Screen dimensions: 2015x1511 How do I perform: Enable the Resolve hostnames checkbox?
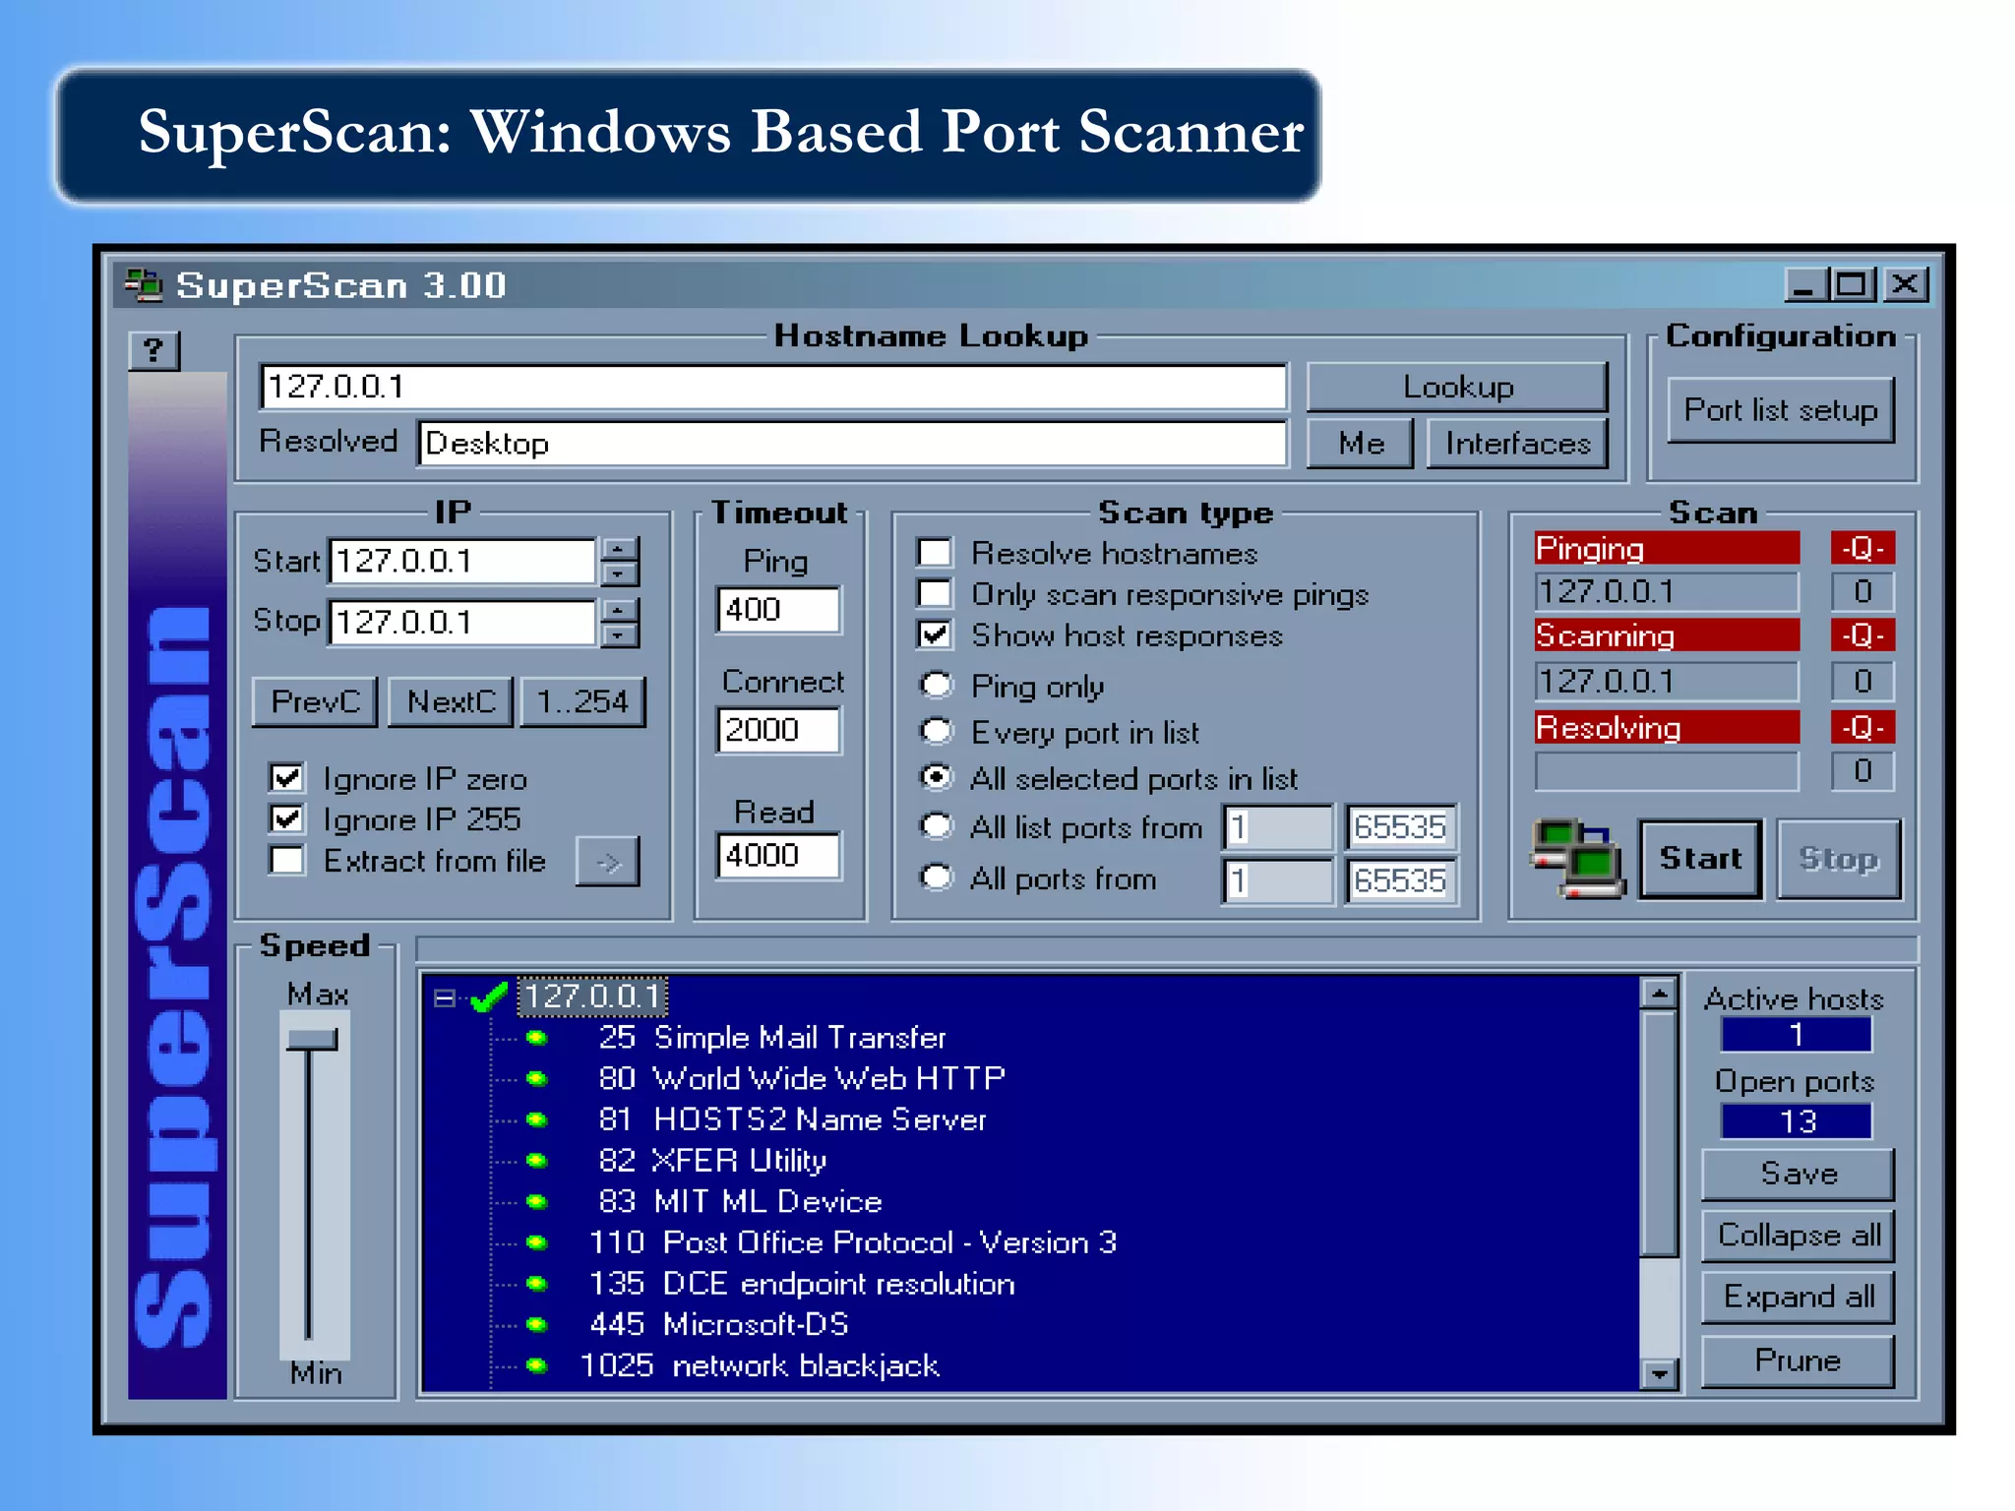point(935,553)
